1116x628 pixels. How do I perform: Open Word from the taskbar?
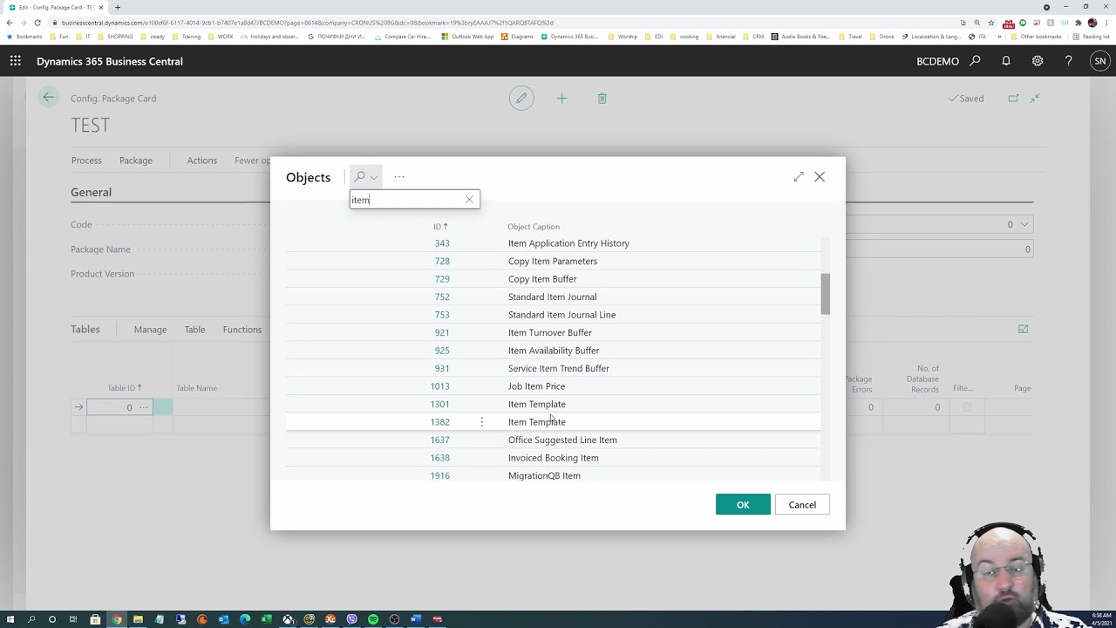coord(416,619)
